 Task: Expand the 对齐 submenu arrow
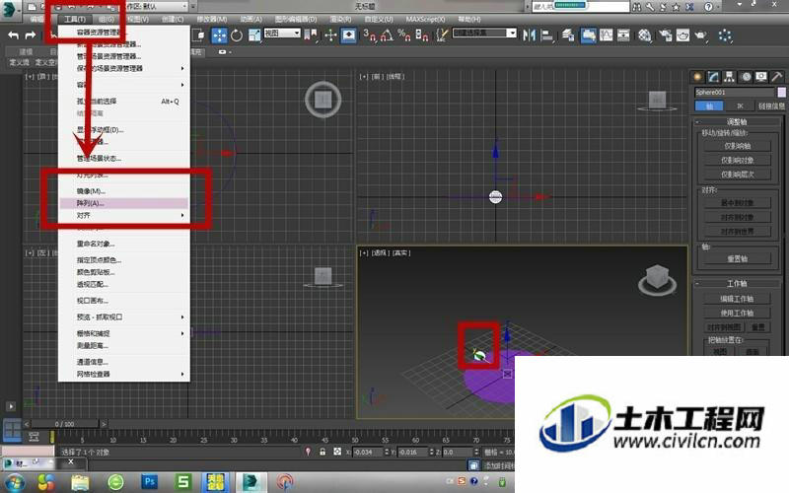[182, 215]
